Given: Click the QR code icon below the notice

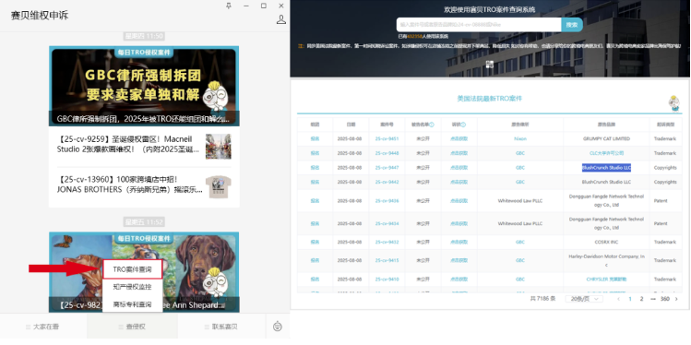Looking at the screenshot, I should tap(490, 65).
